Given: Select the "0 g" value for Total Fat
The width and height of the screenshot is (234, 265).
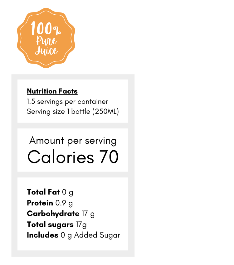Looking at the screenshot, I should (67, 192).
